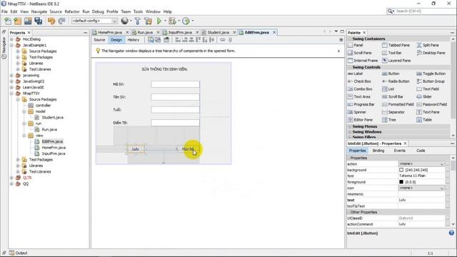Expand the Swing Windows palette section
This screenshot has width=457, height=257.
click(x=350, y=131)
